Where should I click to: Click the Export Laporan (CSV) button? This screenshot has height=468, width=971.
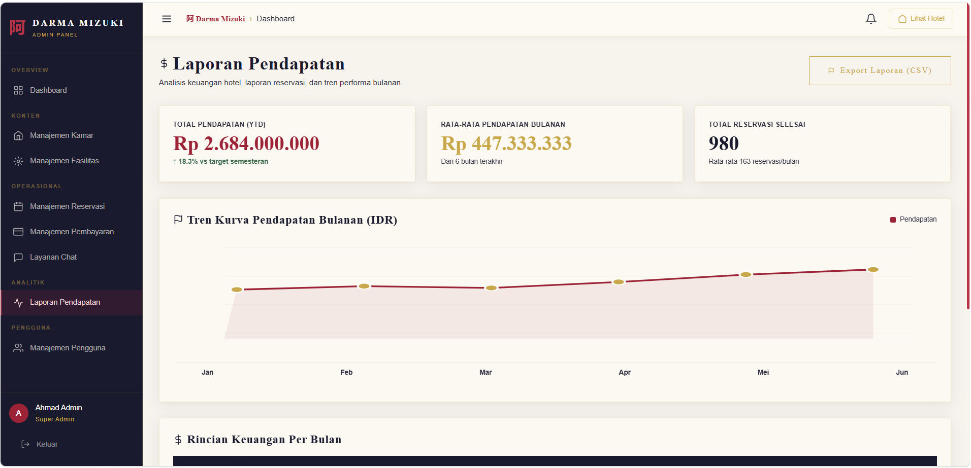point(880,70)
